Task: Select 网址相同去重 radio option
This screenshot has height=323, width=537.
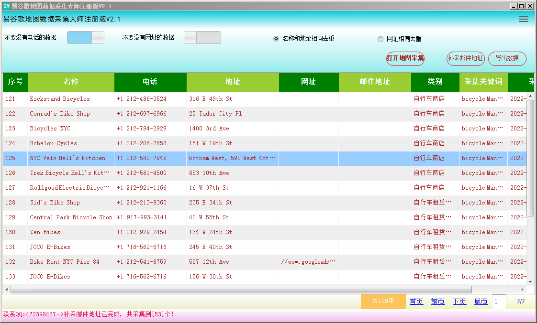Action: tap(380, 39)
